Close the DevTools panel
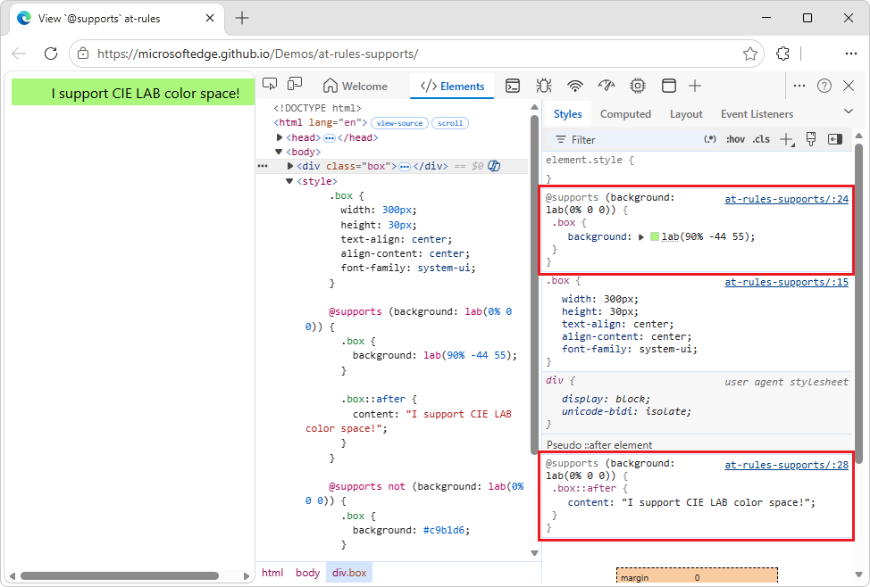Viewport: 870px width, 587px height. (849, 86)
